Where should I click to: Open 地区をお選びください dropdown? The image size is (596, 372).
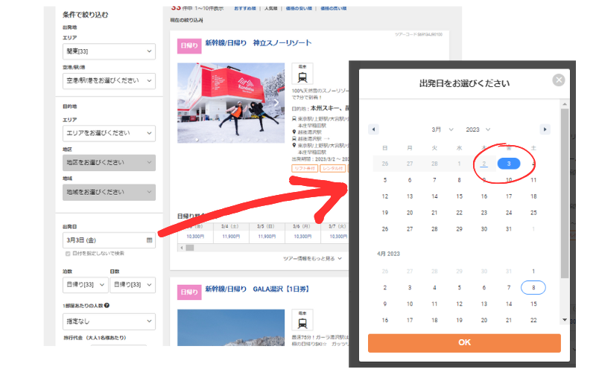tap(109, 162)
